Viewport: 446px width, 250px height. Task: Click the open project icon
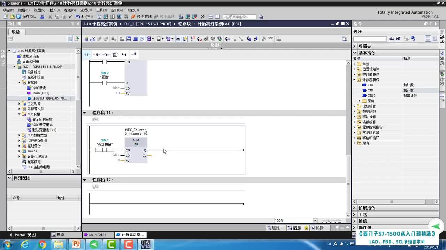coord(12,17)
